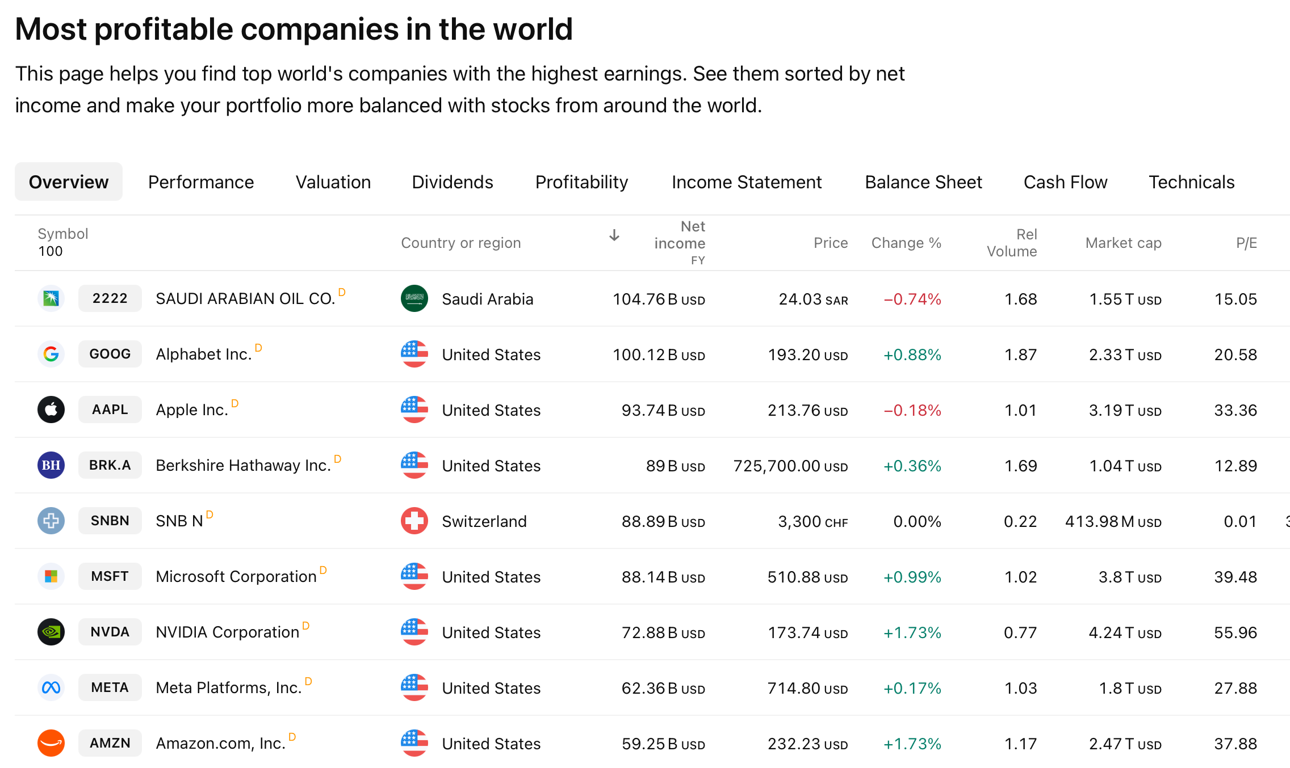The image size is (1290, 768).
Task: Select the Overview tab
Action: coord(69,182)
